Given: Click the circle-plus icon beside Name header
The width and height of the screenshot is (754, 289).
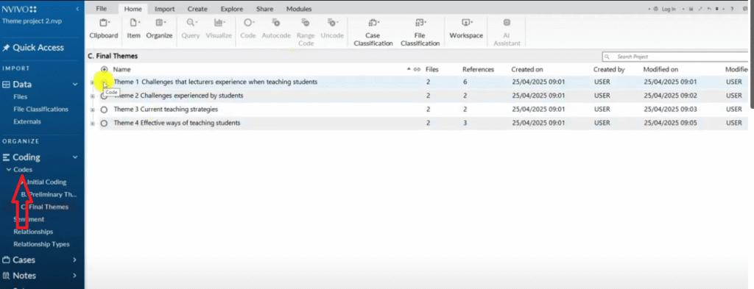Looking at the screenshot, I should point(105,69).
